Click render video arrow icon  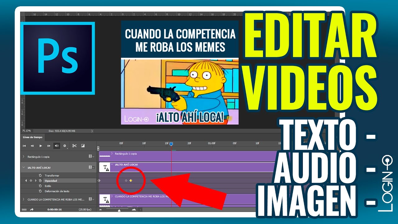click(32, 209)
